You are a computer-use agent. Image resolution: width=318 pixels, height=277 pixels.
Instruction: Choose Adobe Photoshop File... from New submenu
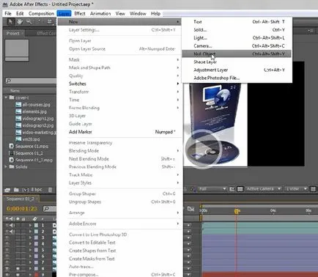pos(237,78)
